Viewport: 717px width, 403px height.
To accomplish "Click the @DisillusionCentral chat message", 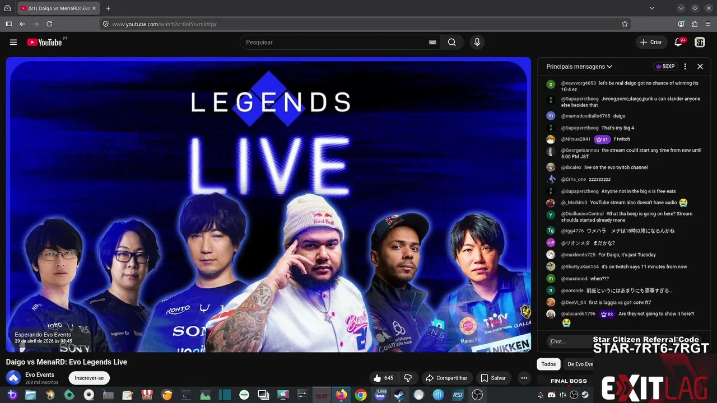I will [624, 217].
